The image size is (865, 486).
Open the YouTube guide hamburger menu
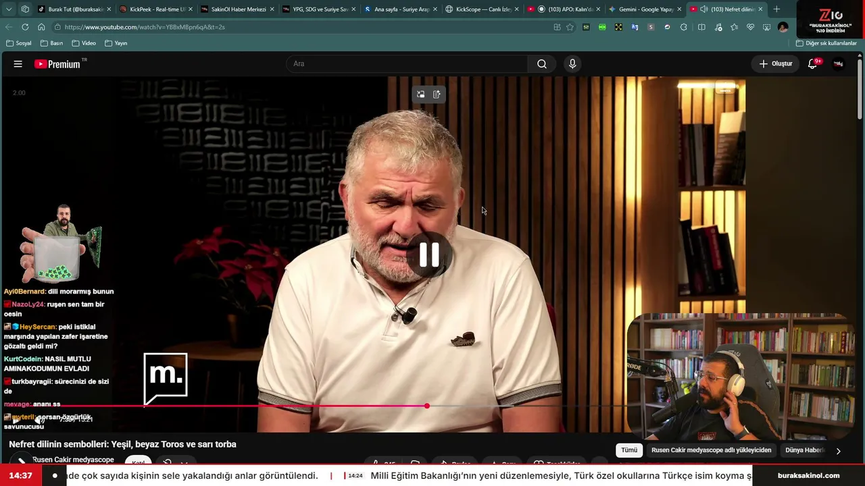tap(18, 64)
